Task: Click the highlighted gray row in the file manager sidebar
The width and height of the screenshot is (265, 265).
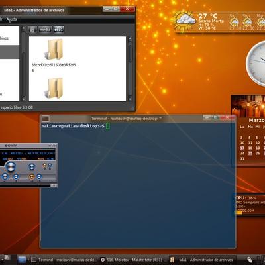Action: pos(9,52)
